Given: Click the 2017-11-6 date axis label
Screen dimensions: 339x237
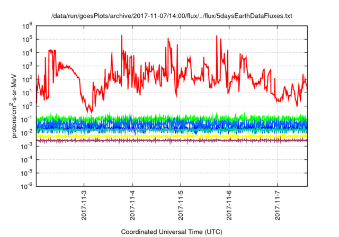Looking at the screenshot, I should point(229,205).
